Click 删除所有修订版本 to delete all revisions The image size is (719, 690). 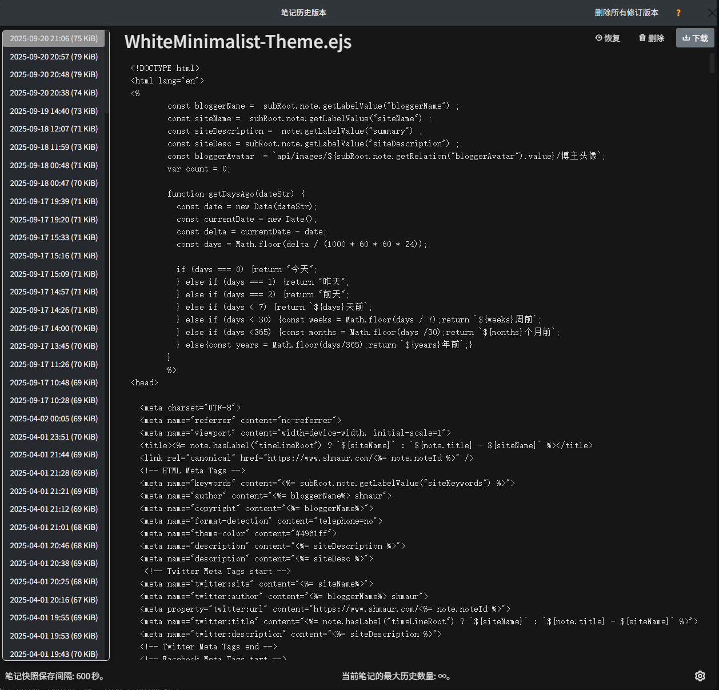[x=626, y=13]
